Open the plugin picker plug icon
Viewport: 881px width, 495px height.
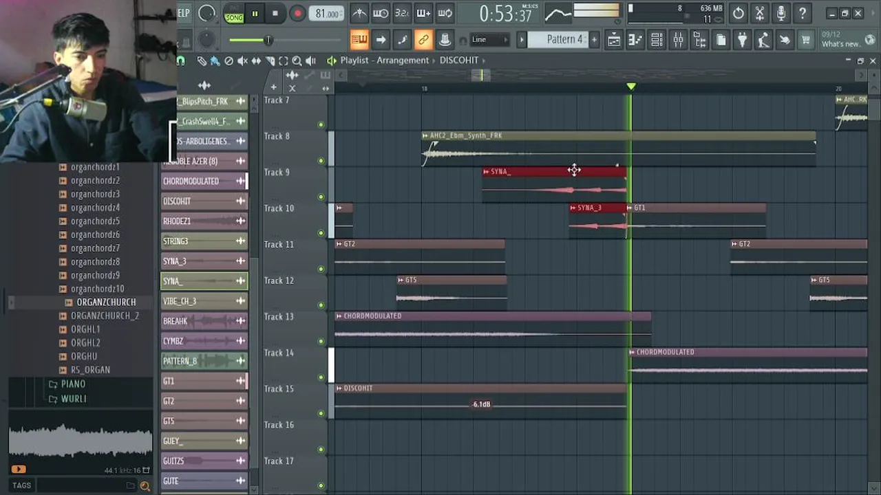click(742, 40)
